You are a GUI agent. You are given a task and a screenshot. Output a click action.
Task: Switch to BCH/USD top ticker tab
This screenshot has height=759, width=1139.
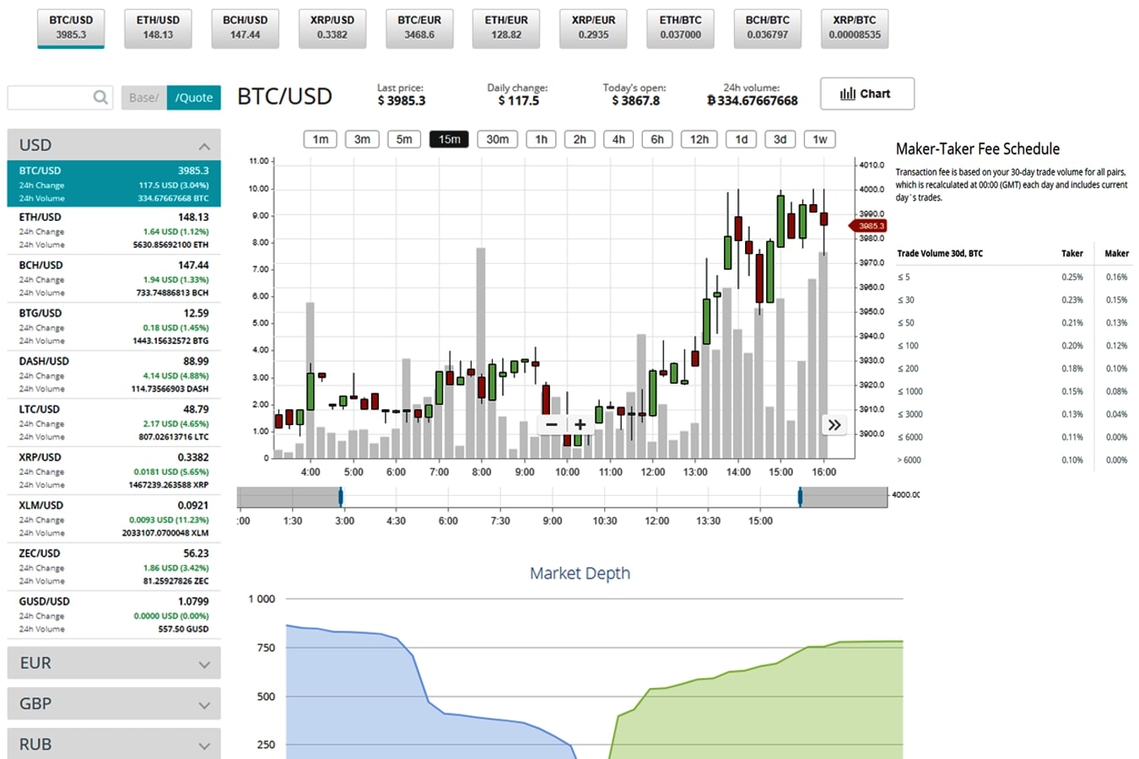click(x=246, y=28)
